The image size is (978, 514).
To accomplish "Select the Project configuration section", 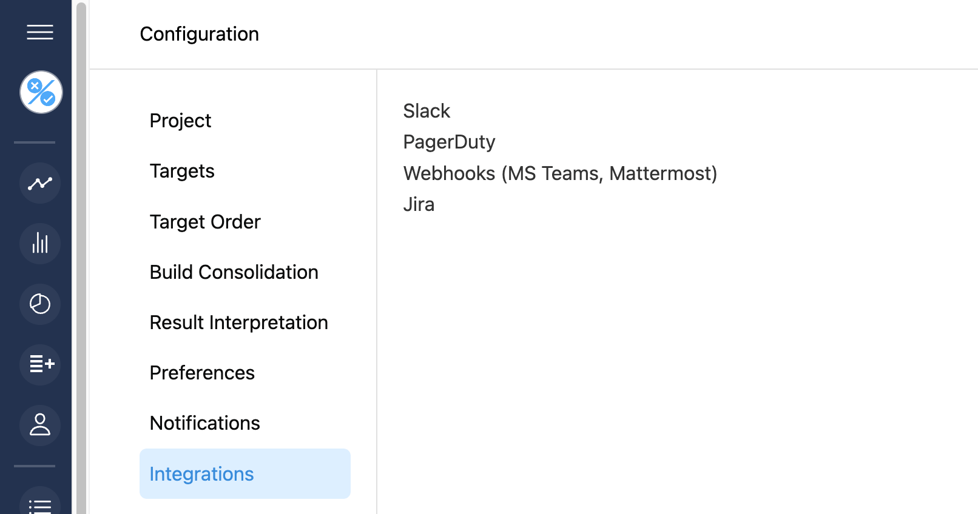I will (180, 120).
